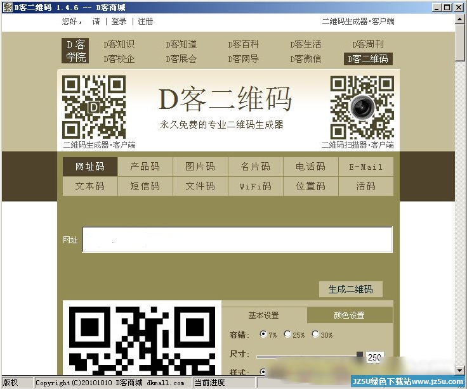Select the 位置码 tab
Screen dimensions: 467x389
(311, 186)
